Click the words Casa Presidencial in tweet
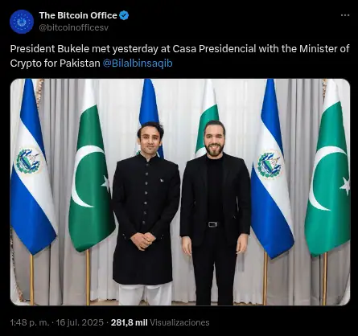This screenshot has width=358, height=336. [x=214, y=49]
